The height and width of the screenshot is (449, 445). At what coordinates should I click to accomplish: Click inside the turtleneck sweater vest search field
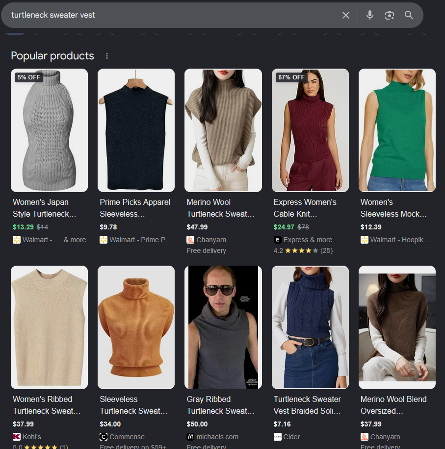[172, 15]
